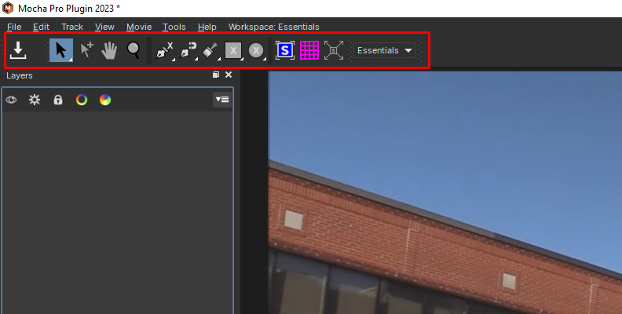Open the View menu
The width and height of the screenshot is (622, 314).
(104, 27)
